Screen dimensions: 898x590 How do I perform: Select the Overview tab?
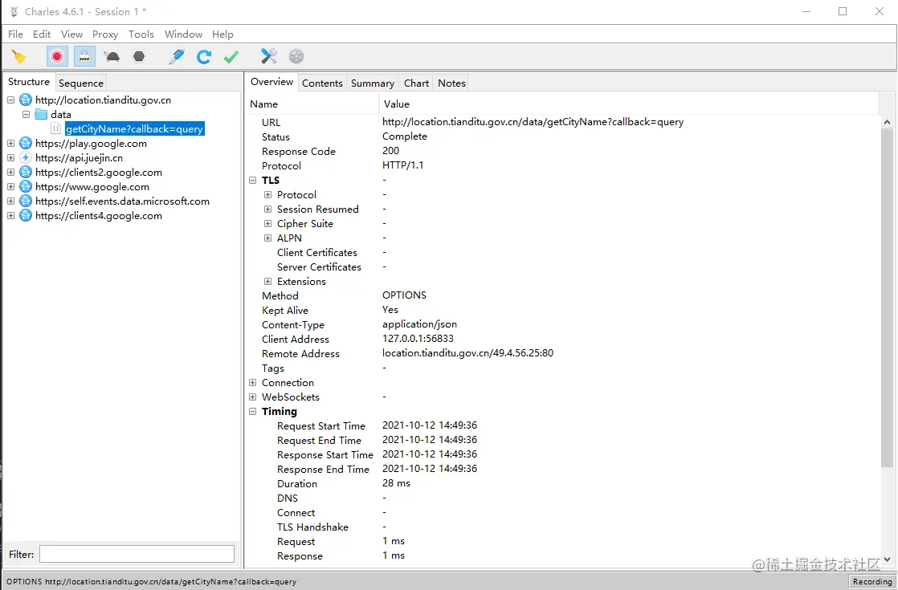pos(272,82)
